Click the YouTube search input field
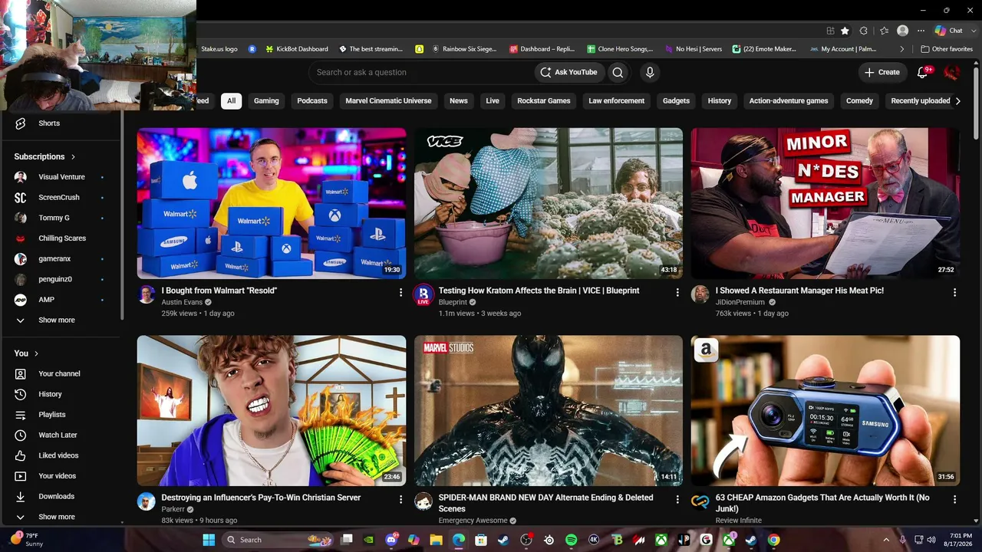Image resolution: width=982 pixels, height=552 pixels. [x=422, y=72]
